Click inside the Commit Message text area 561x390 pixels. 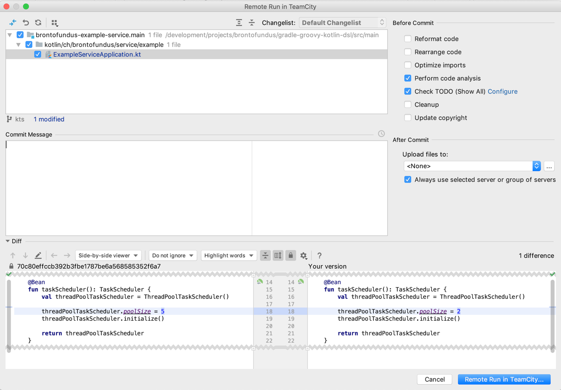pyautogui.click(x=197, y=188)
